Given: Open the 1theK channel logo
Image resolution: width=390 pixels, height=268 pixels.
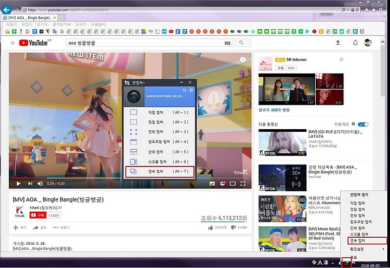Looking at the screenshot, I should [19, 212].
